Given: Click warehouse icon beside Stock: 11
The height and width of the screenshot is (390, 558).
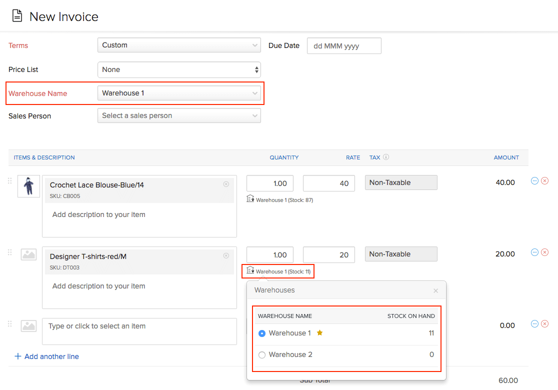Looking at the screenshot, I should [x=250, y=270].
